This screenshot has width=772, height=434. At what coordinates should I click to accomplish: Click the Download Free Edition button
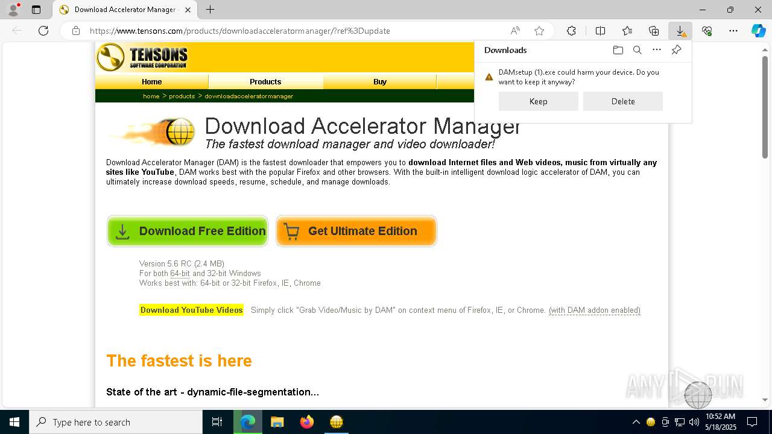pyautogui.click(x=188, y=231)
